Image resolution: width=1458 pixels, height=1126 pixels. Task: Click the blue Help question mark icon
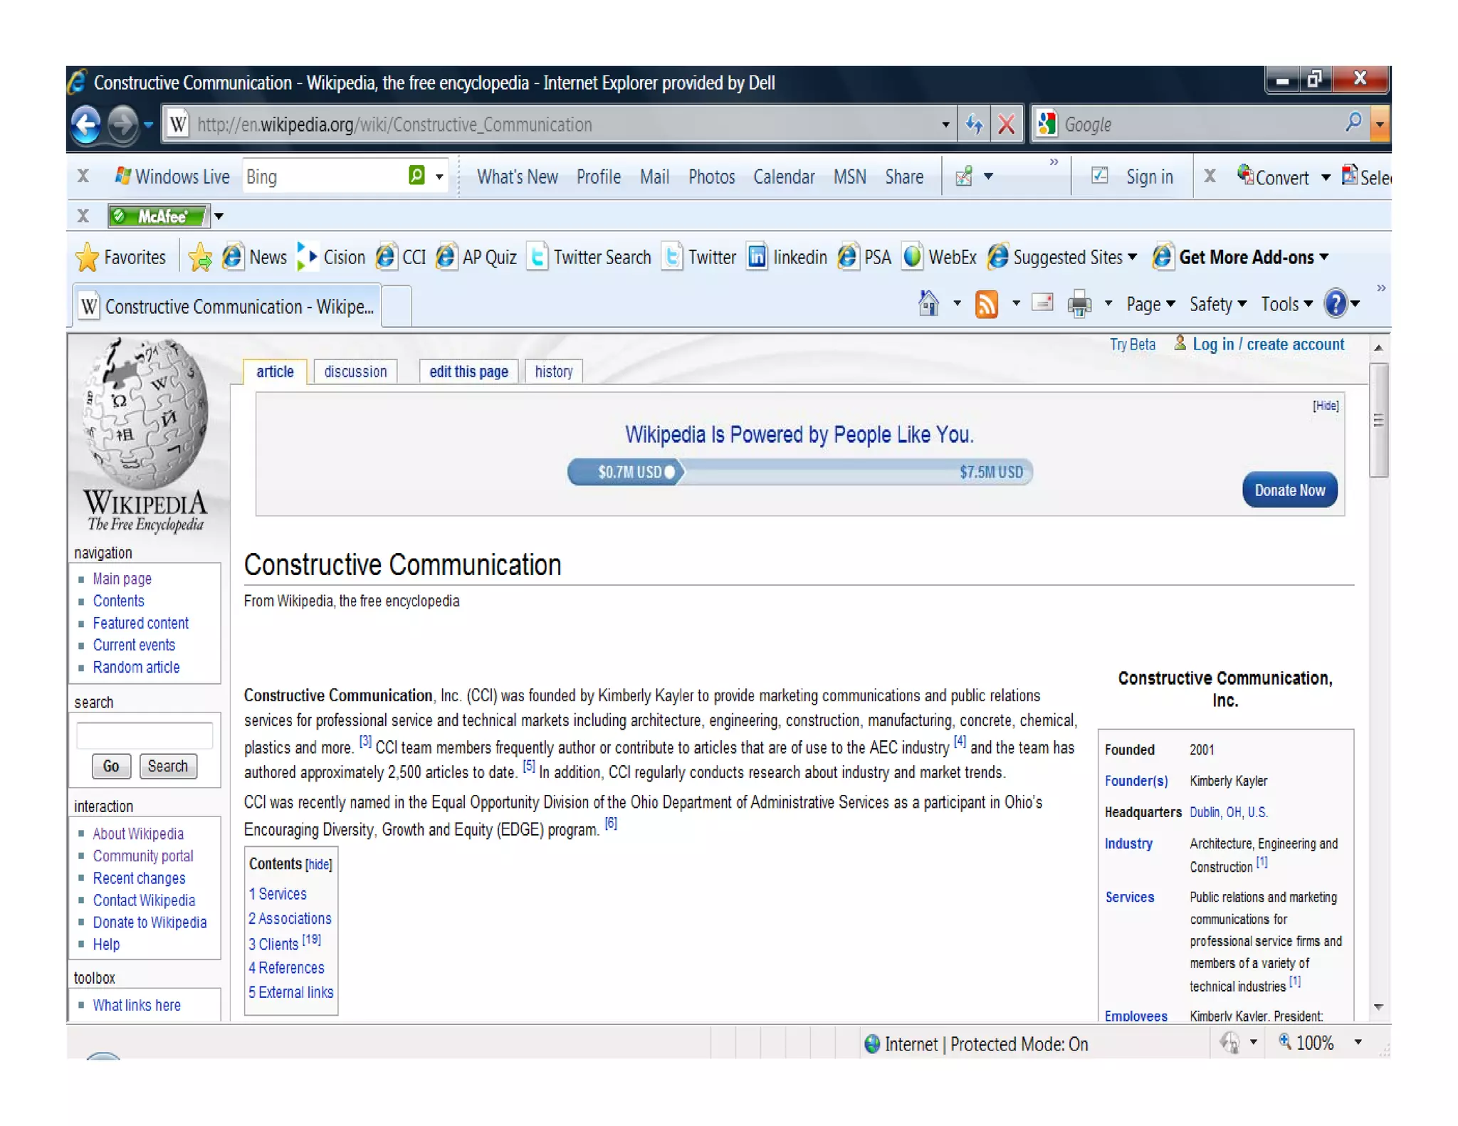(1336, 304)
